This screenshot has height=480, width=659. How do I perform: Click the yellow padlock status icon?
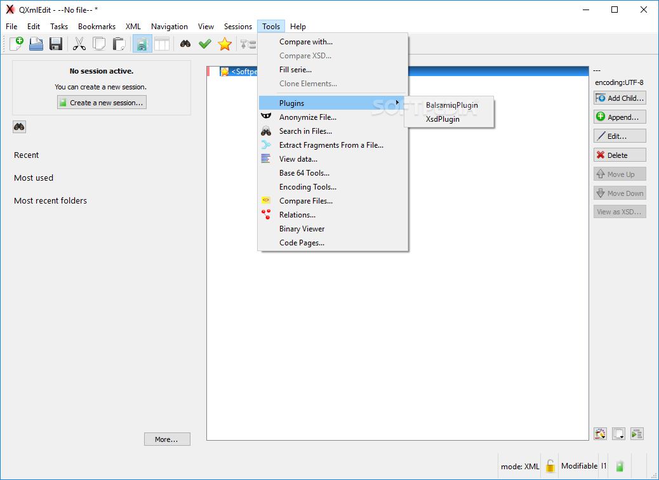[550, 466]
